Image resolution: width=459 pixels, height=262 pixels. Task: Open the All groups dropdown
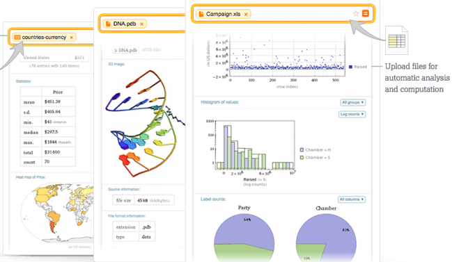[x=352, y=103]
